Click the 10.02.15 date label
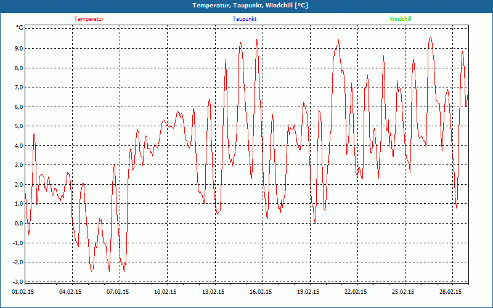The width and height of the screenshot is (493, 308). 165,292
